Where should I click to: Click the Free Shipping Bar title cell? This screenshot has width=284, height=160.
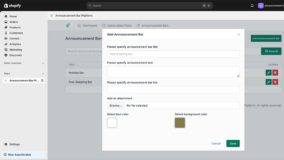point(80,82)
